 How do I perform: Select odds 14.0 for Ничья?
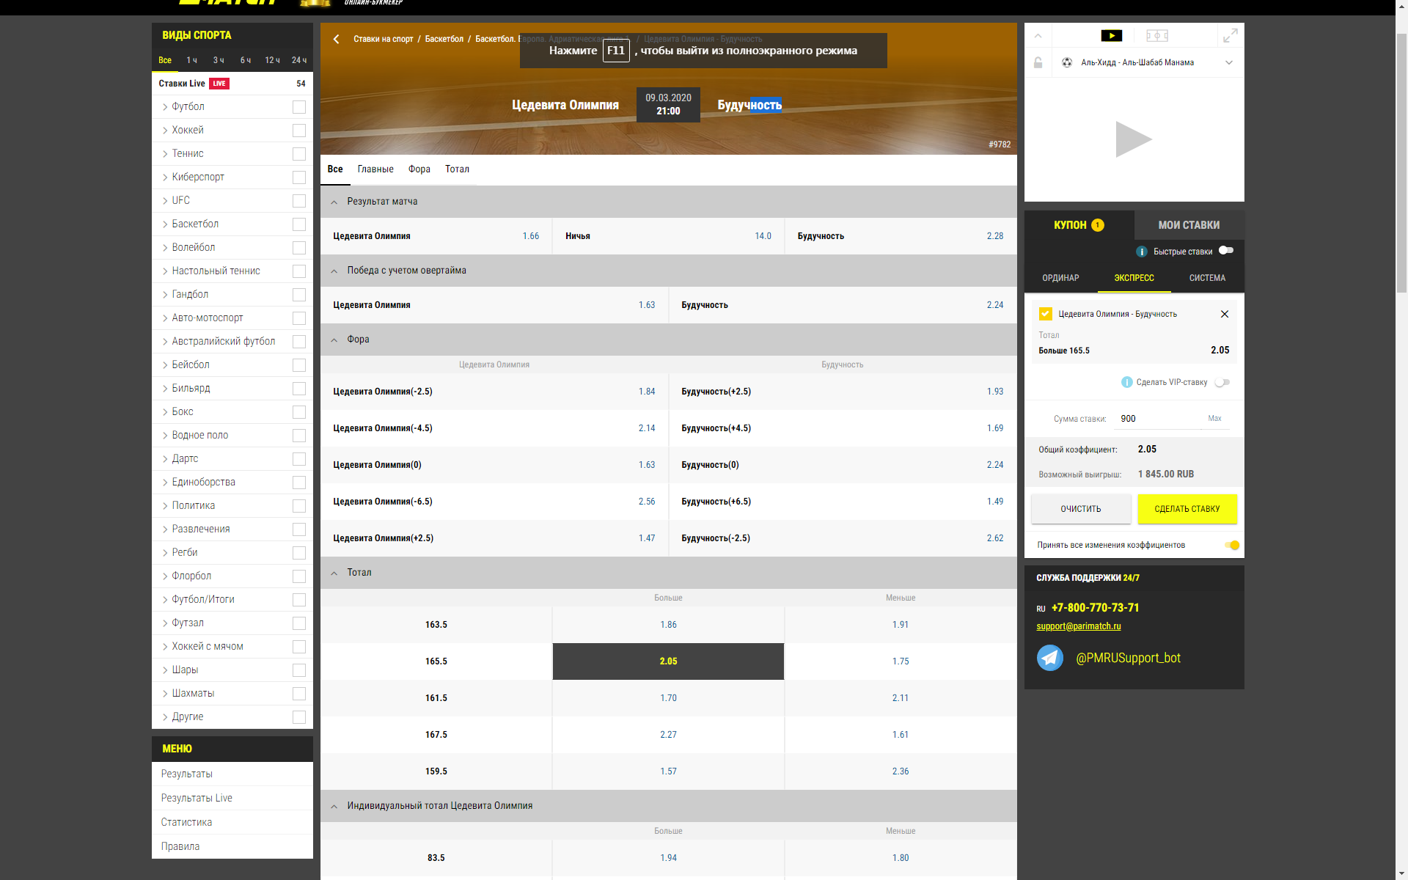click(763, 236)
